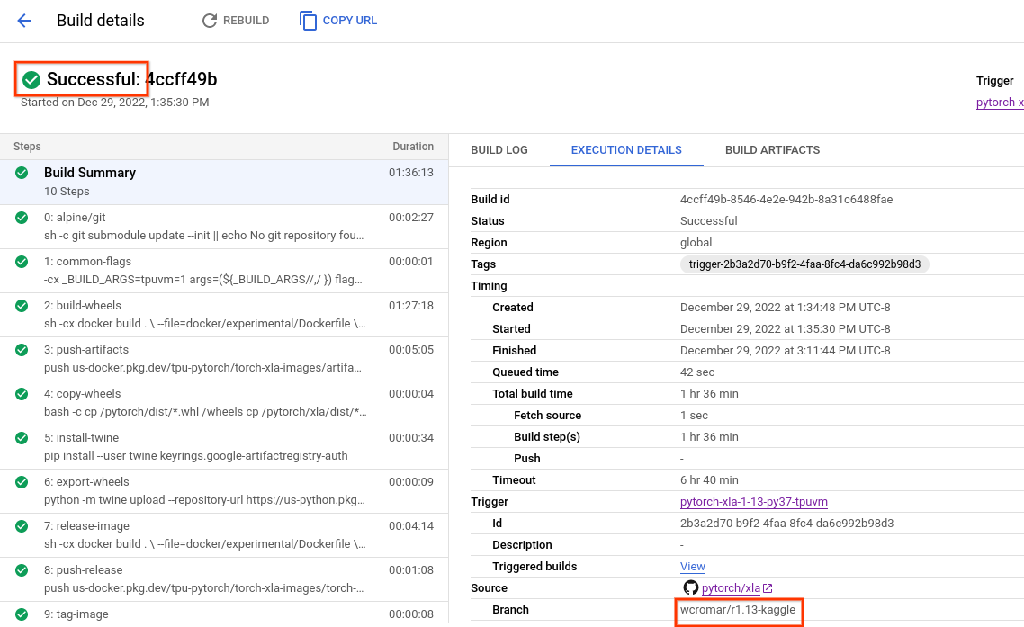Image resolution: width=1024 pixels, height=627 pixels.
Task: Select step 6: export-wheels
Action: pos(224,491)
